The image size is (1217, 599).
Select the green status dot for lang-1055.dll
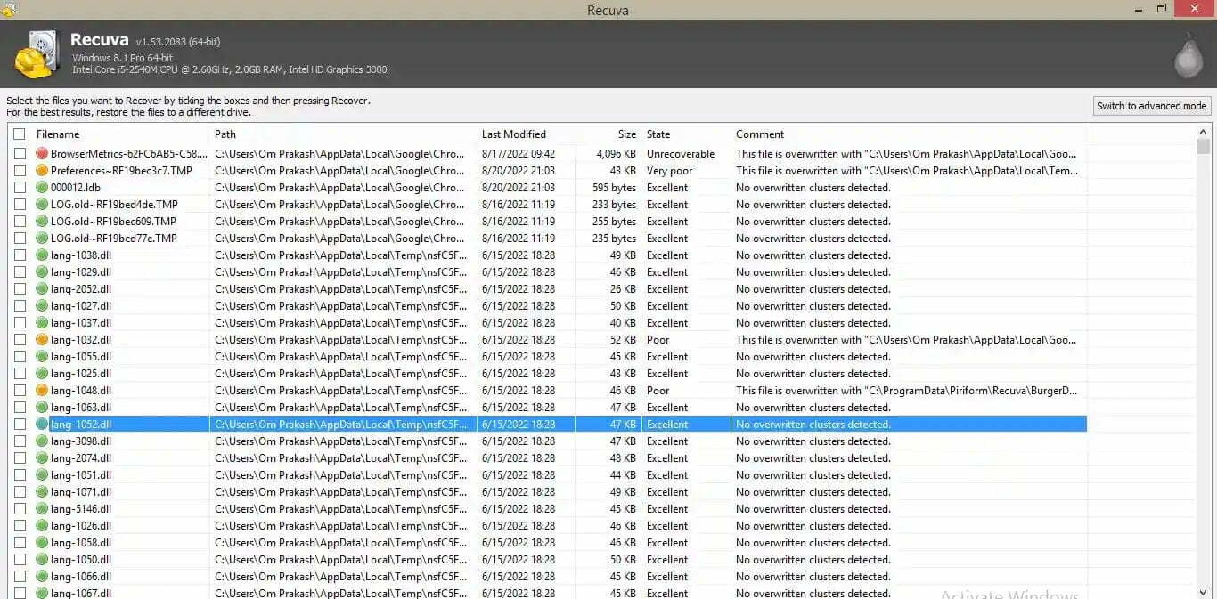coord(42,357)
